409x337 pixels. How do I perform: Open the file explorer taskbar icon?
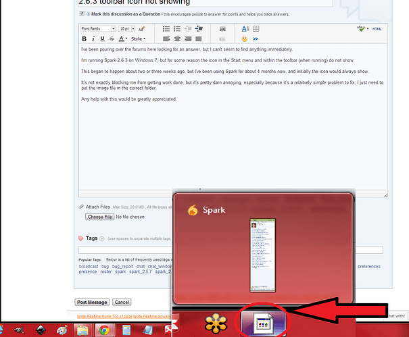click(82, 330)
